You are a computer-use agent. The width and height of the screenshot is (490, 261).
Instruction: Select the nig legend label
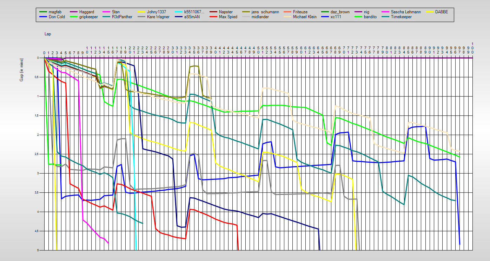366,12
